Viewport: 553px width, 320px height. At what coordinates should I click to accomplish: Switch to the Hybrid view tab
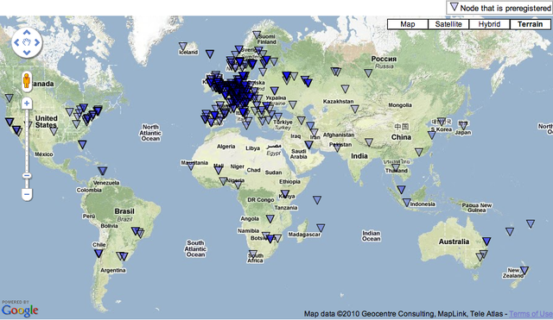(x=489, y=24)
